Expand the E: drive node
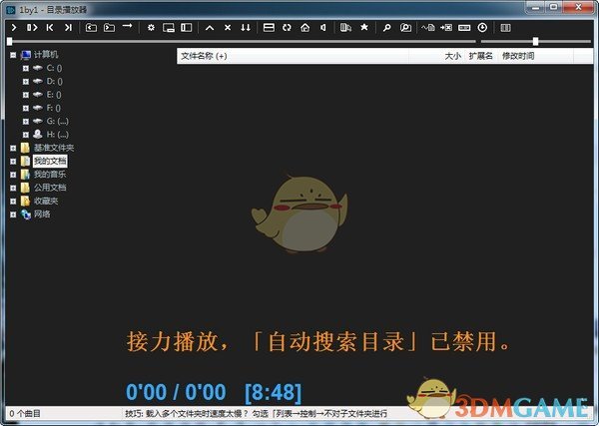599x426 pixels. 26,95
